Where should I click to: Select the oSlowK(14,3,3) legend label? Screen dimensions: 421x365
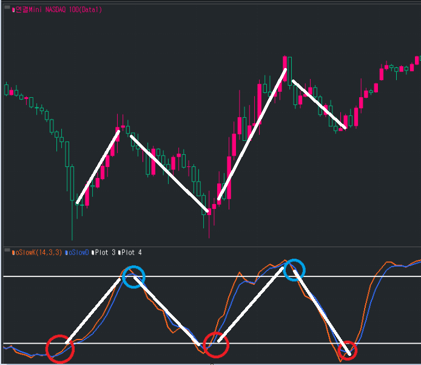pyautogui.click(x=38, y=253)
